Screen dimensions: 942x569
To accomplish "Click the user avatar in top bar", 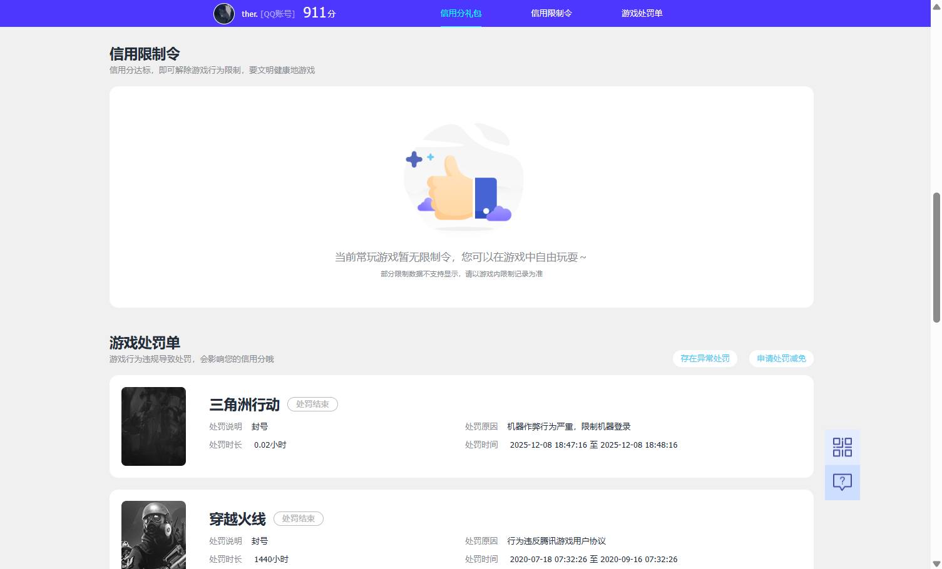I will pyautogui.click(x=224, y=13).
